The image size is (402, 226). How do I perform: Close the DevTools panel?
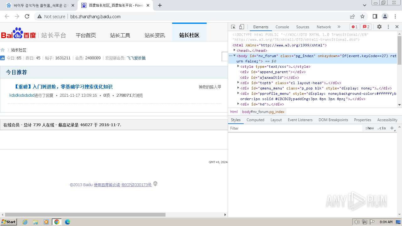click(397, 27)
